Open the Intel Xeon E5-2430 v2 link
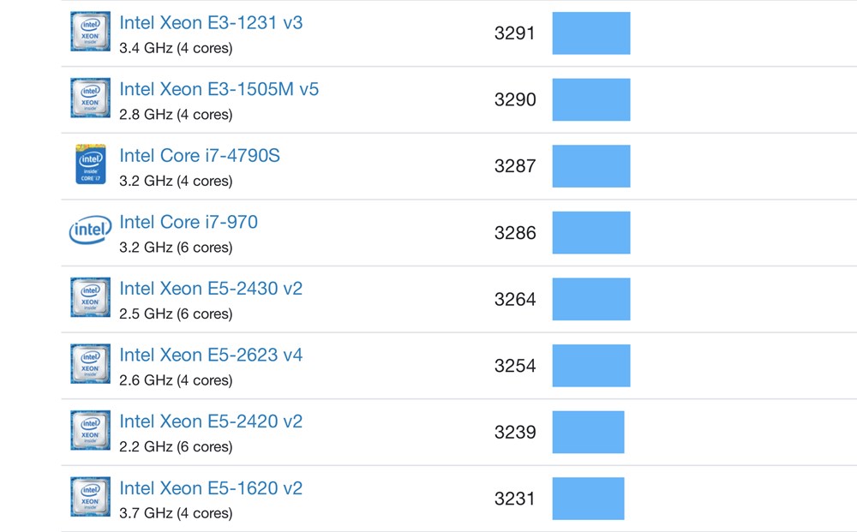 [x=211, y=289]
